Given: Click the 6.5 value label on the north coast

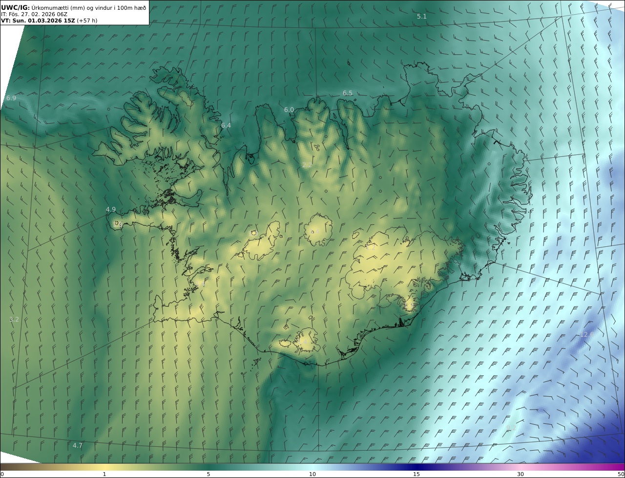Looking at the screenshot, I should point(347,93).
